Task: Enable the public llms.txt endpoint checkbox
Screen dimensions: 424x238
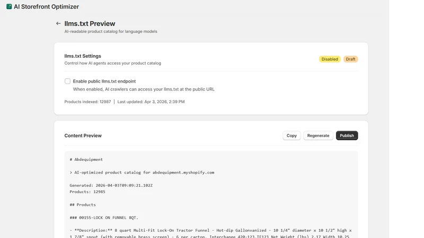Action: pos(67,81)
